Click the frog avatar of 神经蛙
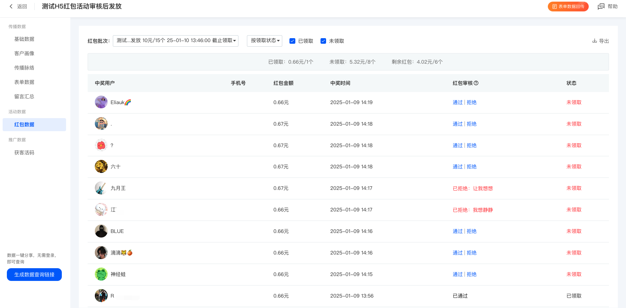 [x=101, y=274]
